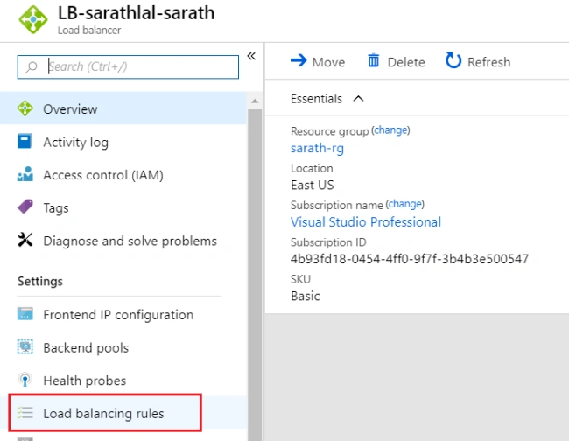This screenshot has width=569, height=441.
Task: Click the Move toolbar button label
Action: (328, 62)
